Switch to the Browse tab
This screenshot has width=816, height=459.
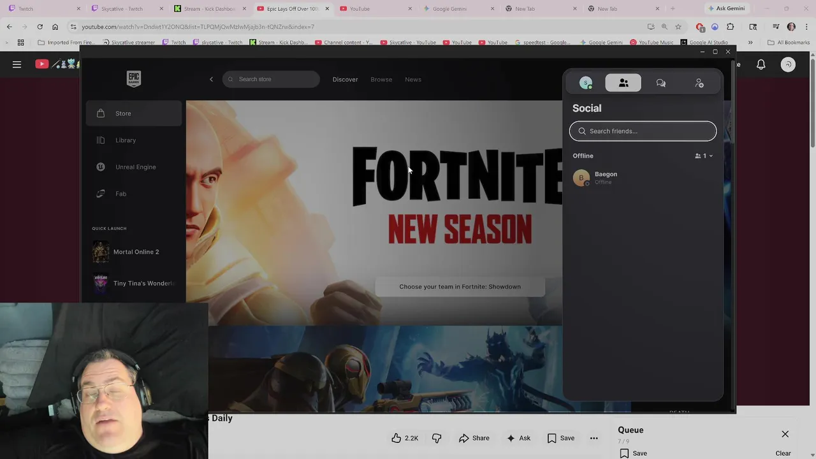[x=381, y=80]
